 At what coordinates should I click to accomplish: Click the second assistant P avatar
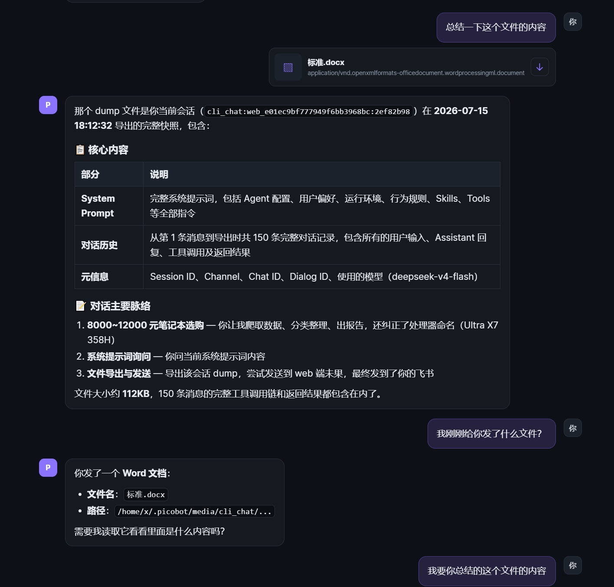[x=48, y=468]
